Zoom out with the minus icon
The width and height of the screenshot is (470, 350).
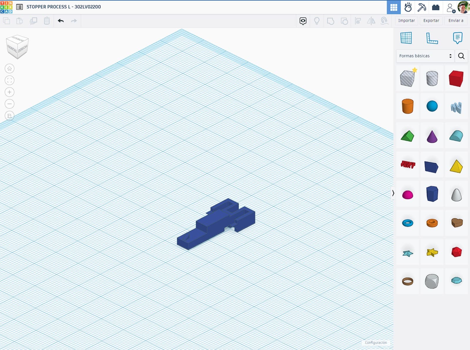point(9,104)
